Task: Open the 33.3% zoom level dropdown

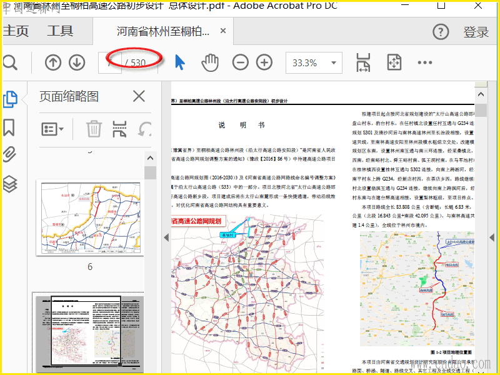Action: [314, 62]
